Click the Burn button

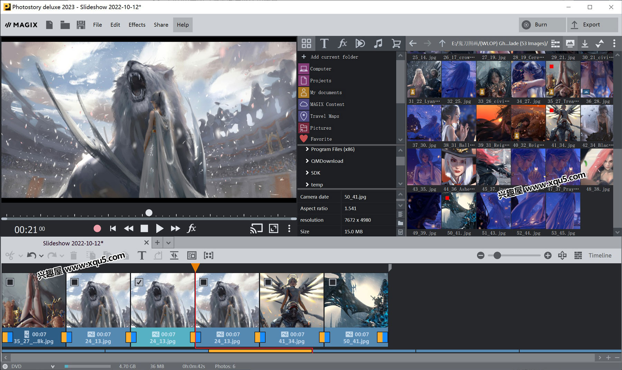(x=542, y=25)
